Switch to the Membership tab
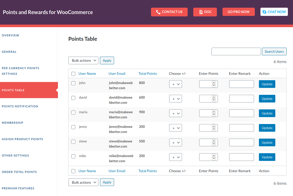 click(x=13, y=123)
